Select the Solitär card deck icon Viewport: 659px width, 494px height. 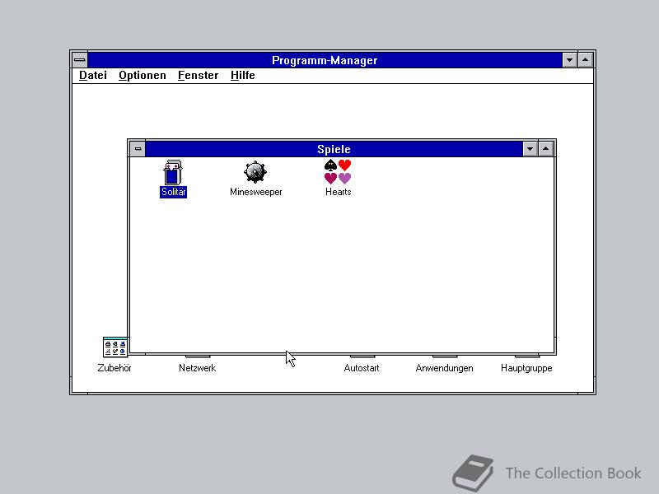[173, 172]
